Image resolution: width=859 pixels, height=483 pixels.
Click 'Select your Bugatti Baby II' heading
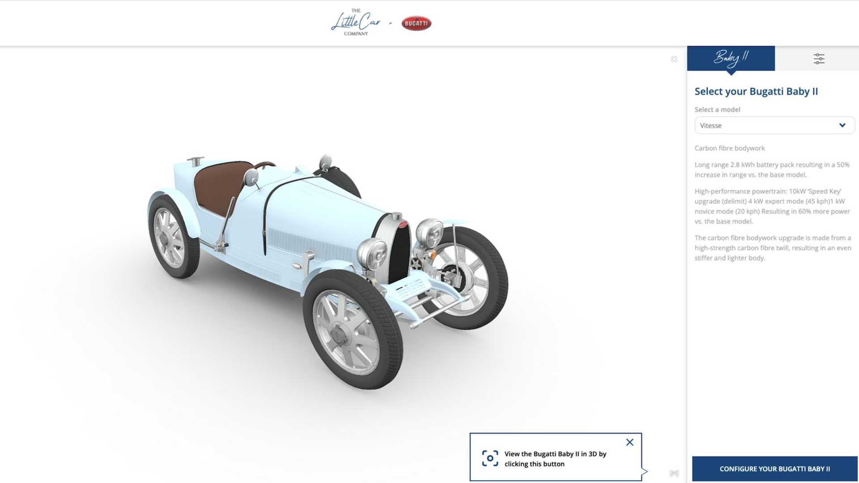click(756, 91)
